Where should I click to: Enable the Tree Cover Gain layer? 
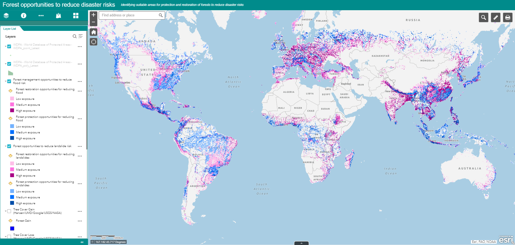[9, 211]
